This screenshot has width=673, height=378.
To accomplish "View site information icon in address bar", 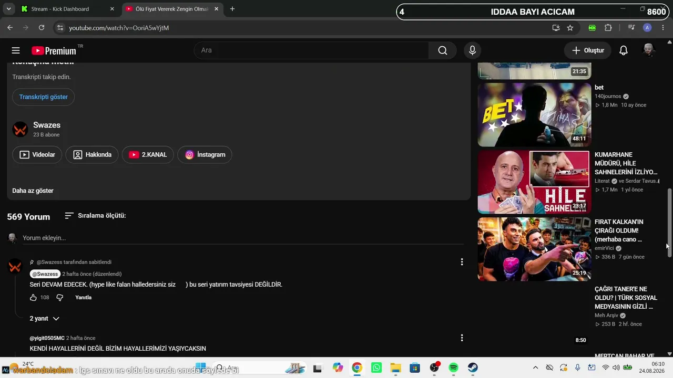I will (59, 28).
